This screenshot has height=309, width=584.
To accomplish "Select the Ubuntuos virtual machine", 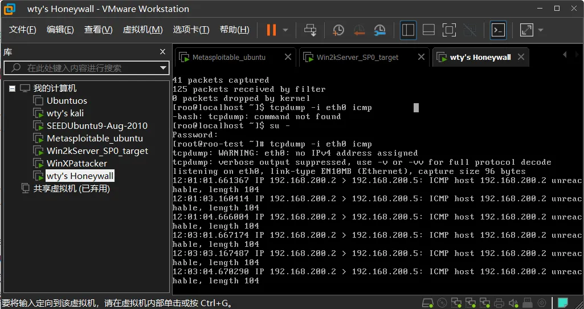I will pyautogui.click(x=67, y=101).
